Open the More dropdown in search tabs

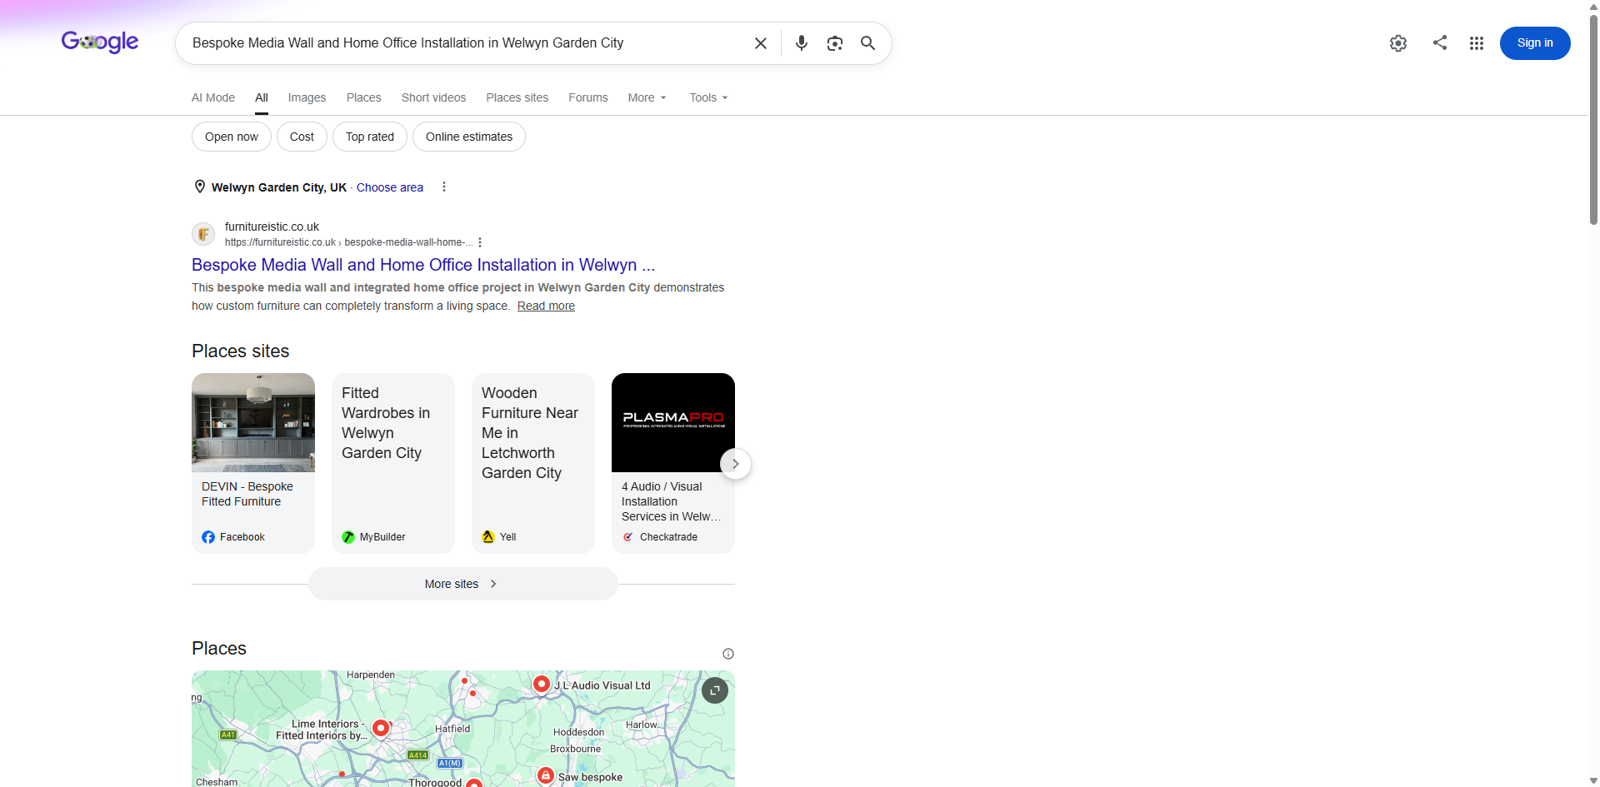647,97
